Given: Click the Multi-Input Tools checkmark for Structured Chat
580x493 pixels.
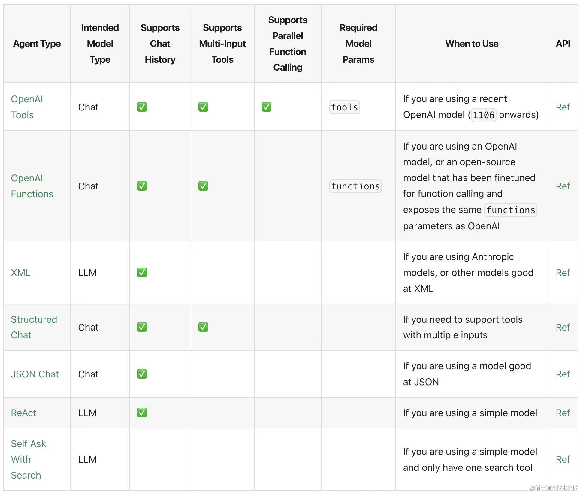Looking at the screenshot, I should click(x=203, y=327).
